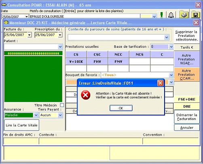Click the bell reminder icon

pos(171,15)
